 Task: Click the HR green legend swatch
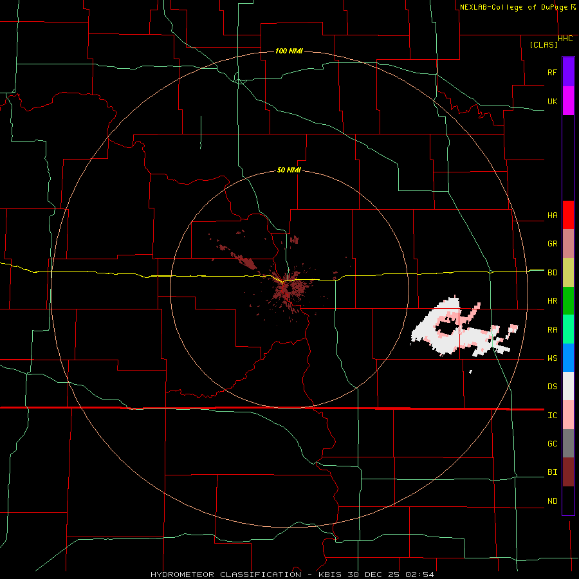tap(568, 301)
